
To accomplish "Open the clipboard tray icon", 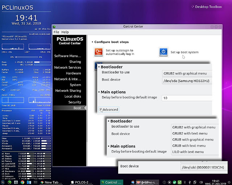I will 195,182.
